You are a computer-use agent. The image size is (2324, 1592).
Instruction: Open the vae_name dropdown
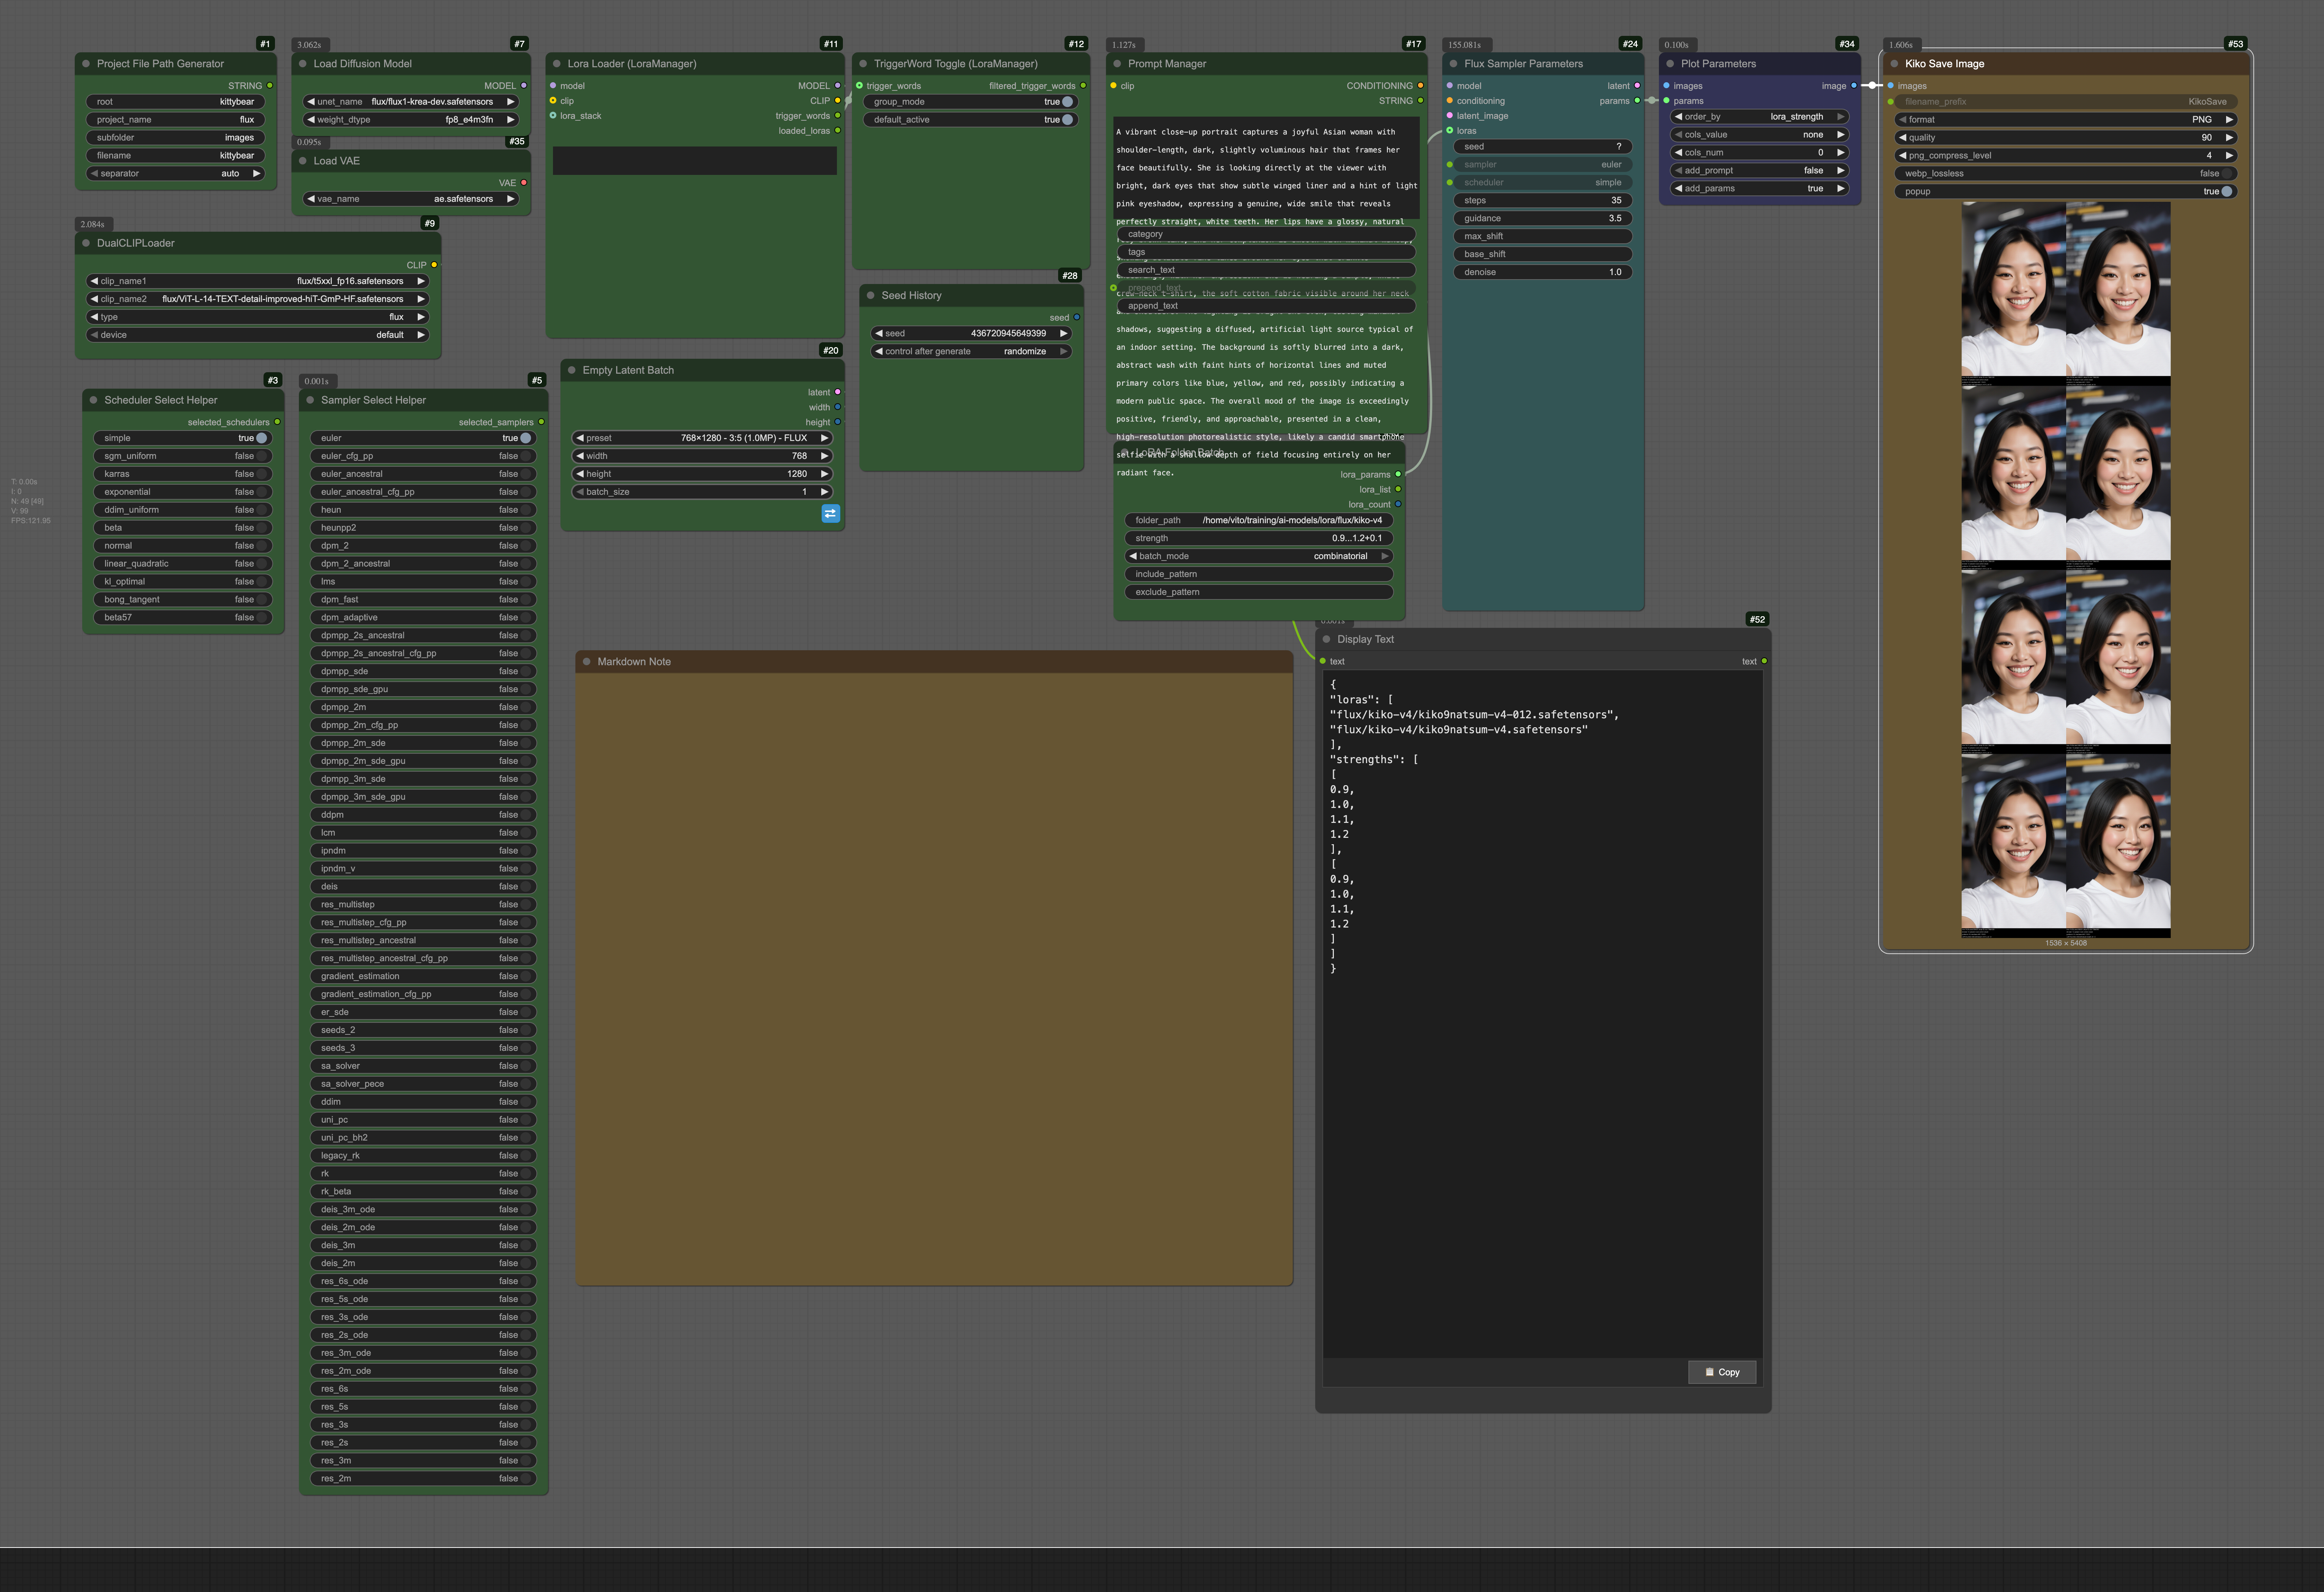click(x=411, y=199)
